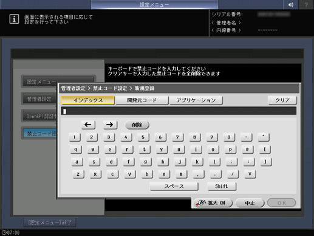The height and width of the screenshot is (236, 314).
Task: Open help with the question mark icon
Action: [306, 4]
